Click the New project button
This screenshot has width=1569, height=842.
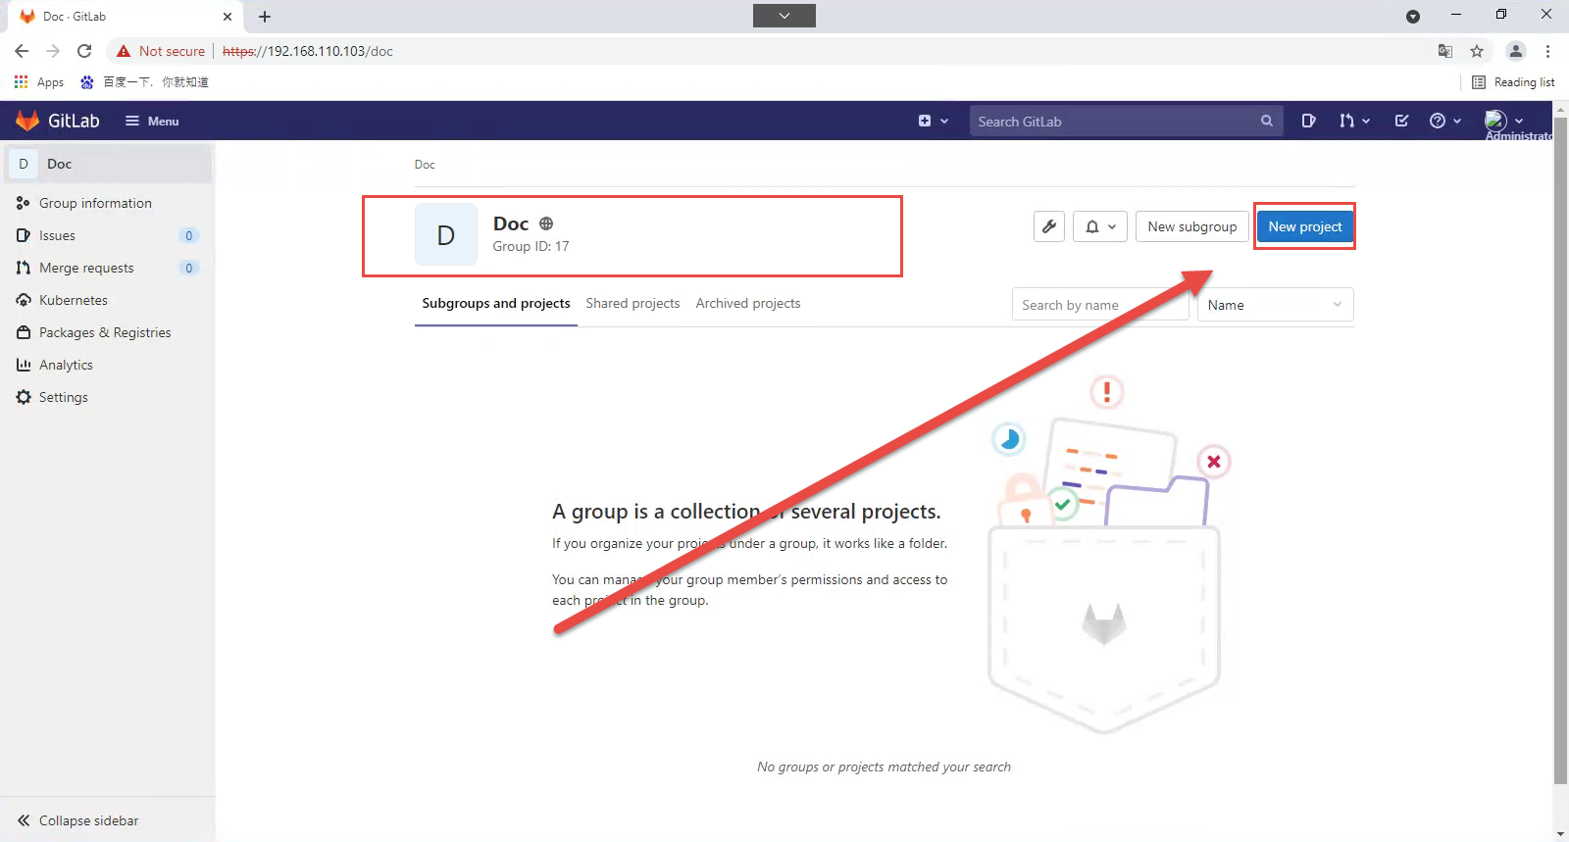coord(1305,226)
